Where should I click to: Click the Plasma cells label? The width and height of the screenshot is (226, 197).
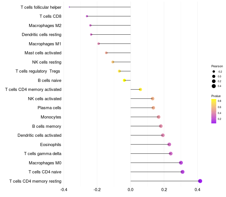[x=49, y=108]
